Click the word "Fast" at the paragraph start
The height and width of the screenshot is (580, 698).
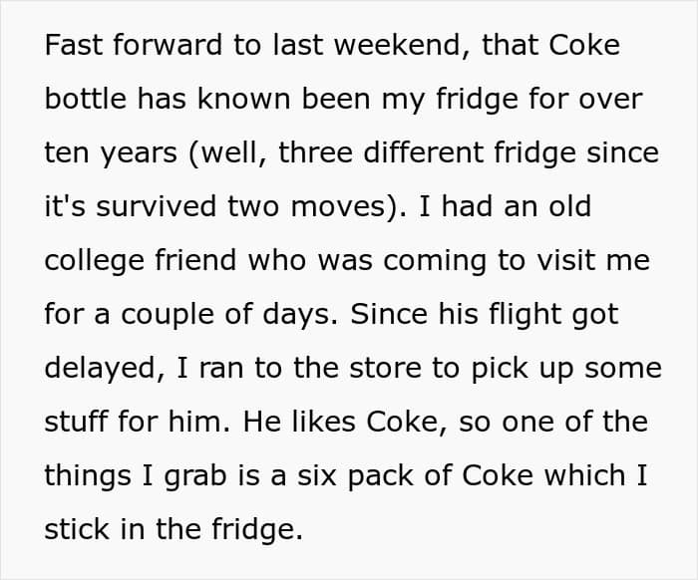click(74, 45)
